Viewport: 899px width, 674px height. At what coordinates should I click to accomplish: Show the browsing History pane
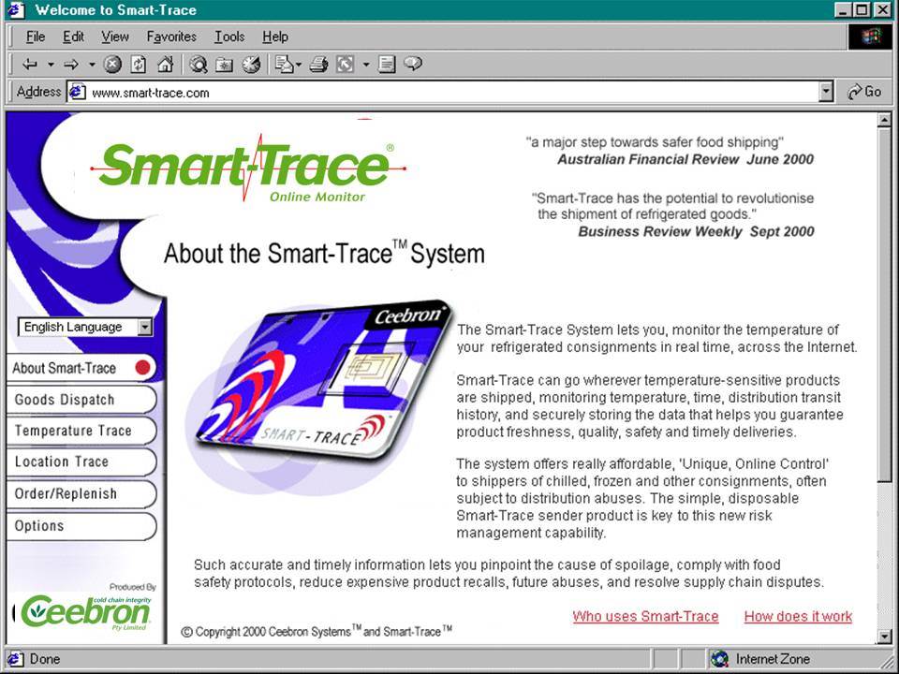click(x=251, y=65)
